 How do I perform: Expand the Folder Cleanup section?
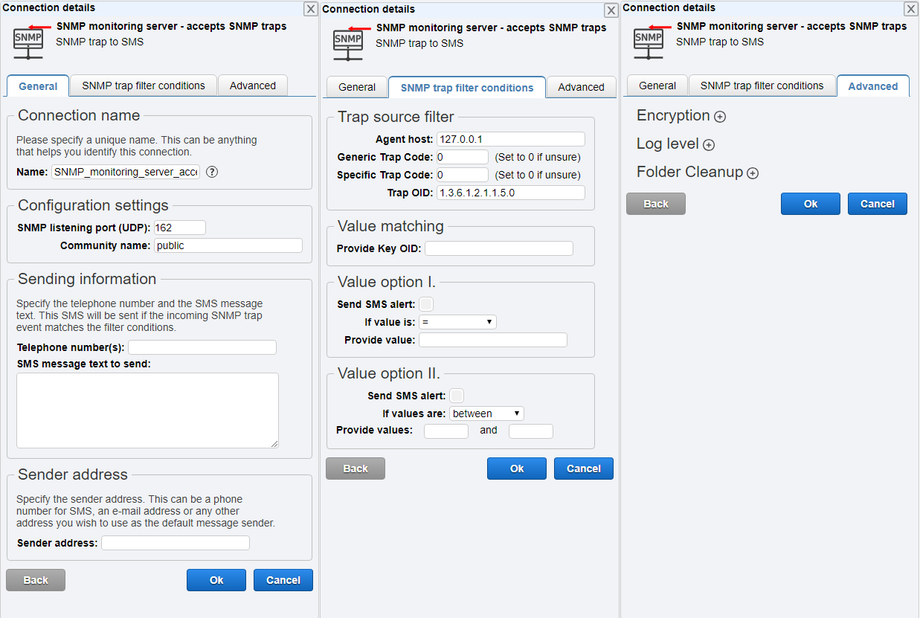click(x=753, y=173)
